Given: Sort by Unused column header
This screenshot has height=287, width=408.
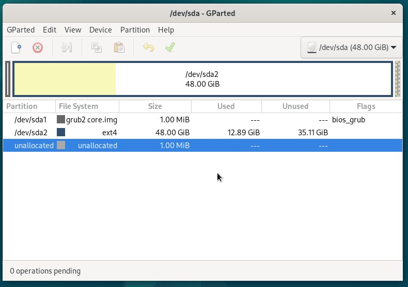Looking at the screenshot, I should click(x=295, y=106).
